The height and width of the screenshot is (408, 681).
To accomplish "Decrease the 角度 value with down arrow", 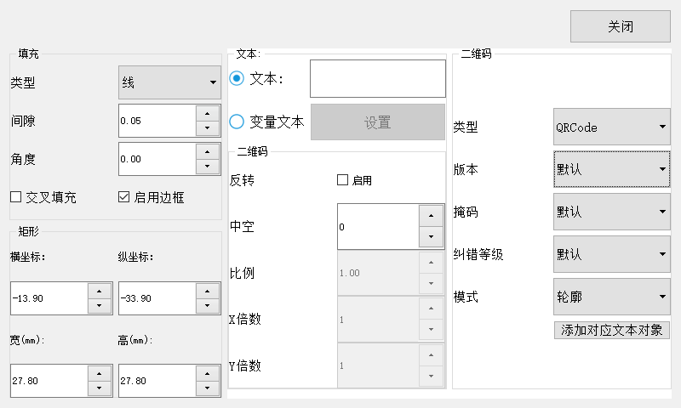I will click(207, 167).
